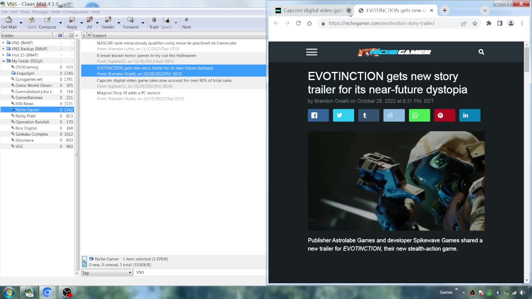
Task: Share article on Facebook
Action: 318,115
